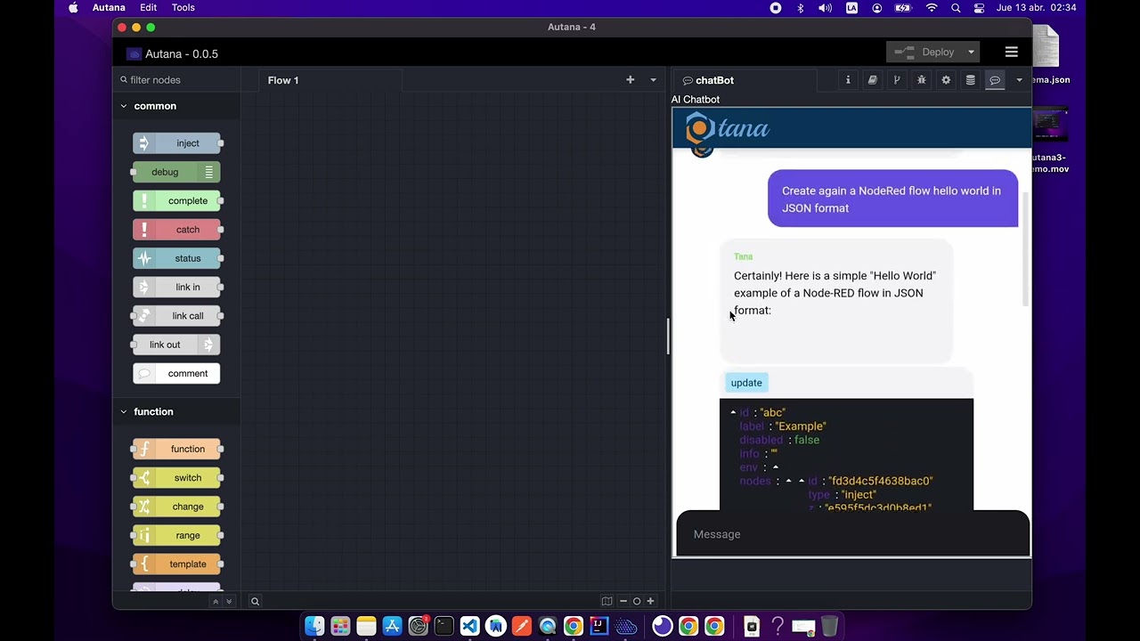Viewport: 1140px width, 641px height.
Task: Click the false value of disabled
Action: pos(807,440)
